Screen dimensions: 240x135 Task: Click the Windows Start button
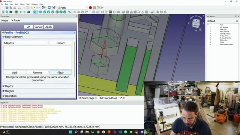(70, 132)
